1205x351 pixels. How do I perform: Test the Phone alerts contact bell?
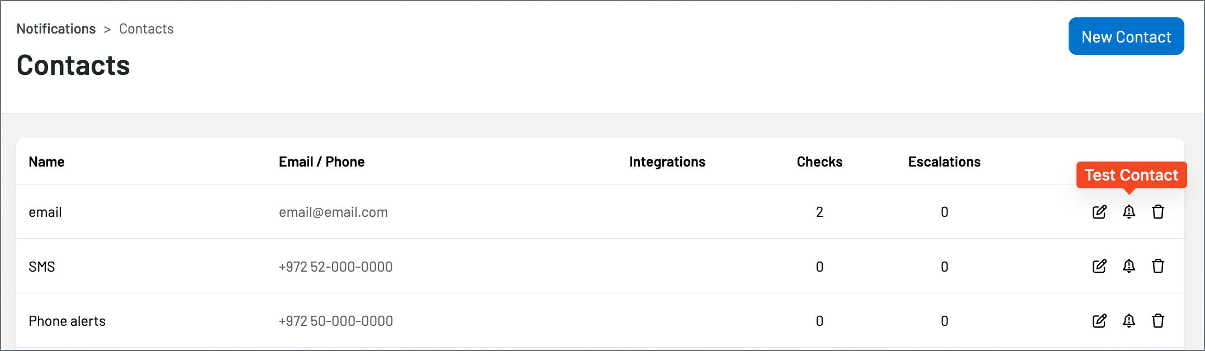pyautogui.click(x=1129, y=321)
